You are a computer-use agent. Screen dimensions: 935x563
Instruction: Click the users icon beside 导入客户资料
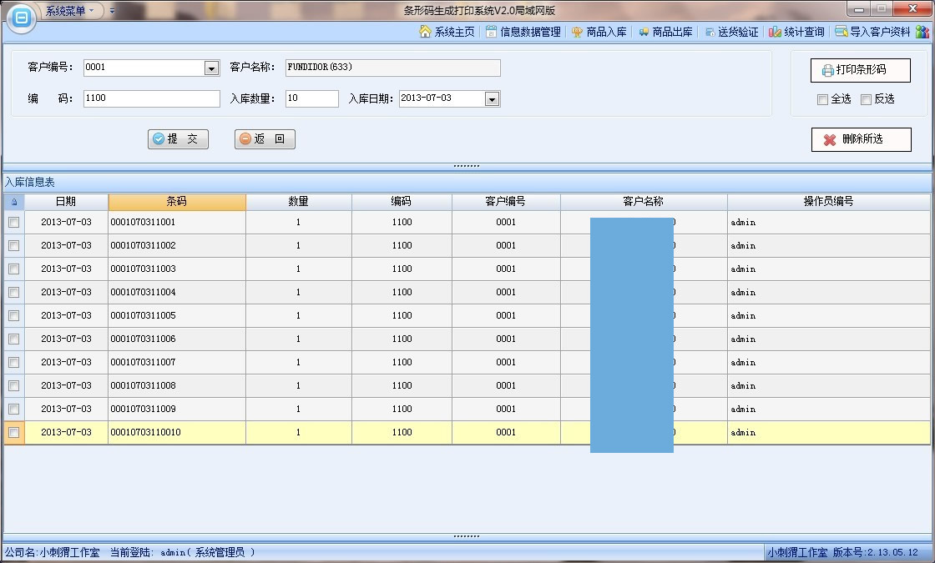click(922, 32)
